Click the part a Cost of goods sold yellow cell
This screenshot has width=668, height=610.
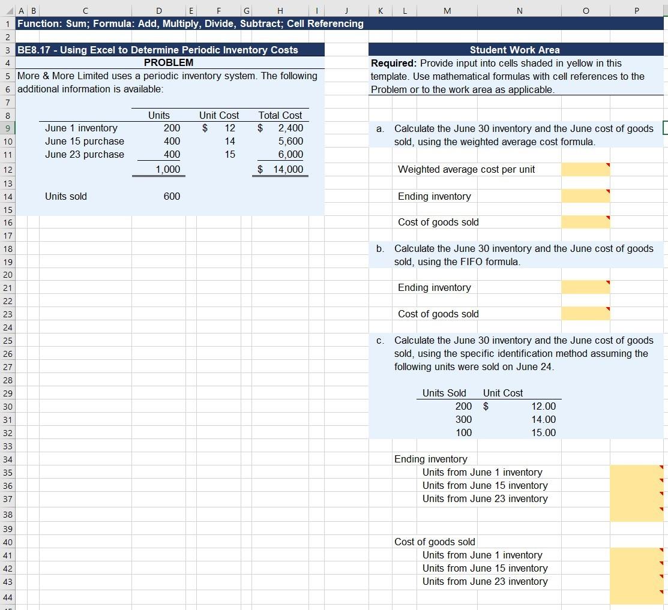tap(586, 222)
